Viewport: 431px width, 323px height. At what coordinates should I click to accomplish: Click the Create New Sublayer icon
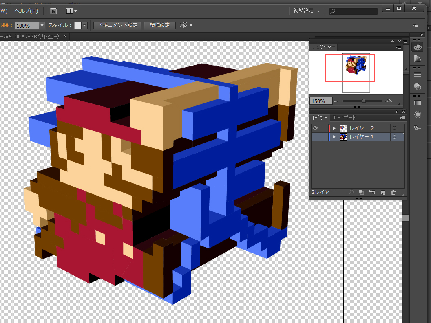372,192
